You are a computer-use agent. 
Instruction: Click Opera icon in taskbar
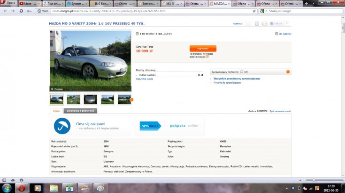(22, 188)
